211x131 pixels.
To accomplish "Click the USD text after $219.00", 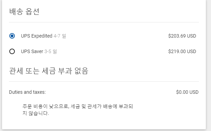I will pos(192,51).
